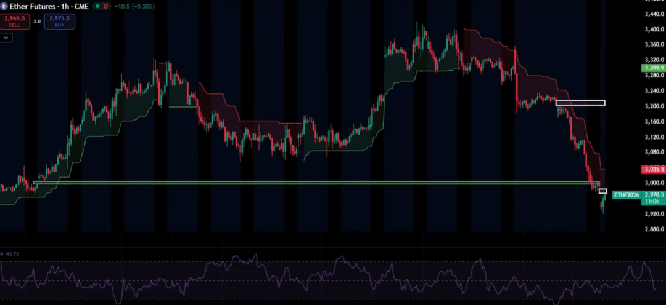Click the +10.5 (+0.35%) change value

[x=134, y=6]
